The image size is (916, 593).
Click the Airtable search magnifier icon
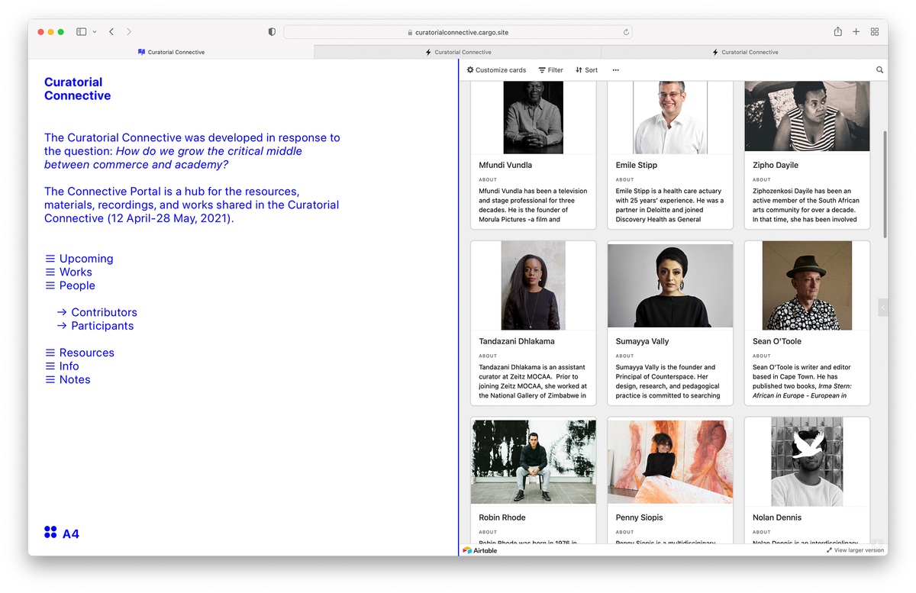(879, 70)
